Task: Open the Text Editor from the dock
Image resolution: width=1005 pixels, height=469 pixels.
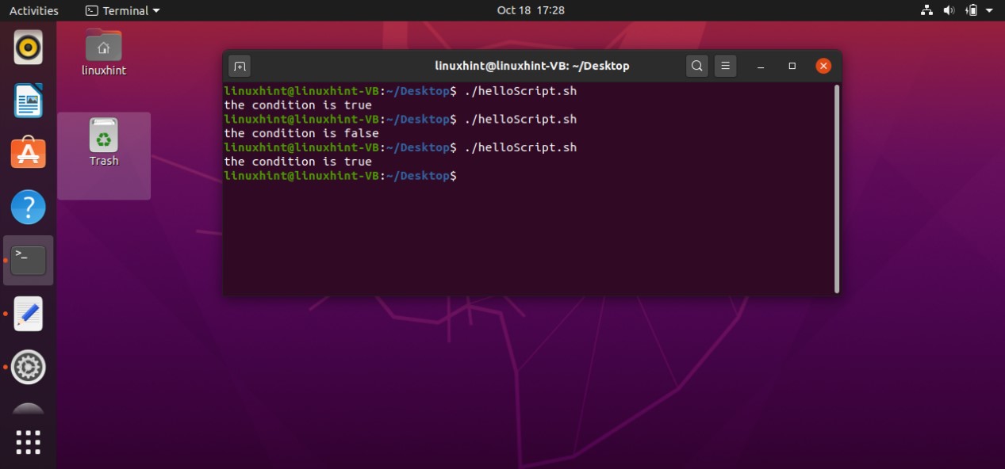Action: pos(28,315)
